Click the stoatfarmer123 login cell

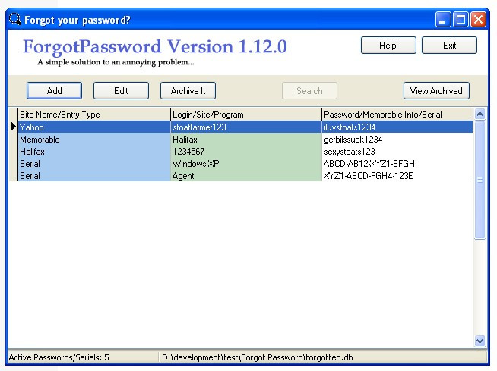tap(246, 127)
